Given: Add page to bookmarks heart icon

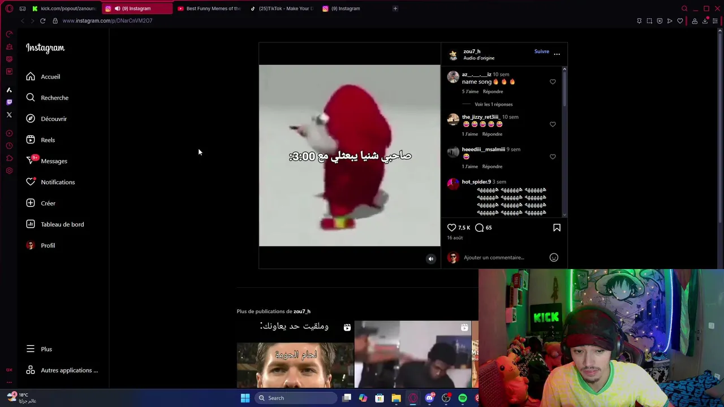Looking at the screenshot, I should (x=680, y=21).
